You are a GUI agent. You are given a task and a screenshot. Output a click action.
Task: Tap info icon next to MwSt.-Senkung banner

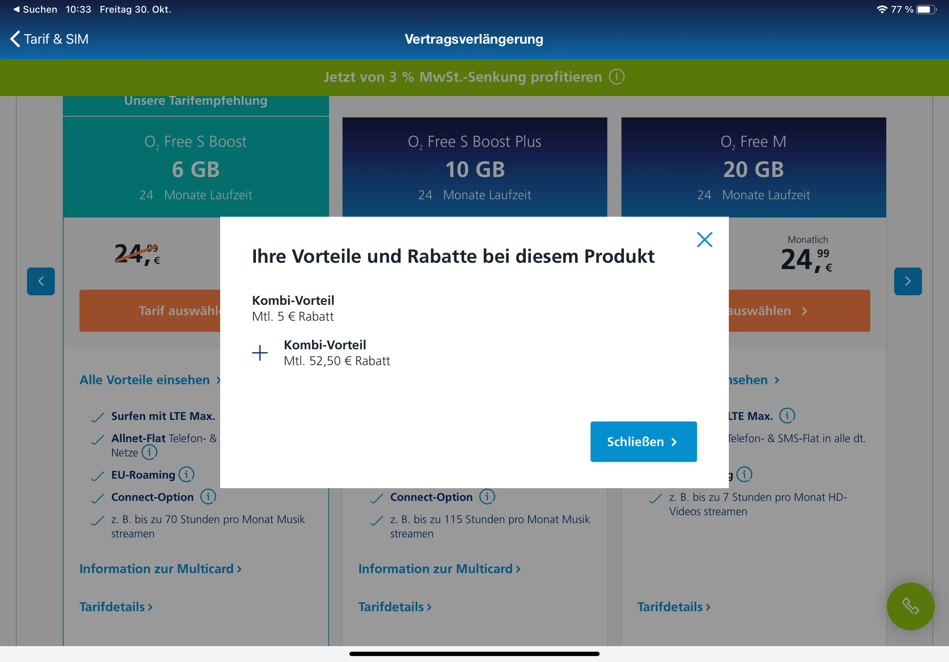616,77
